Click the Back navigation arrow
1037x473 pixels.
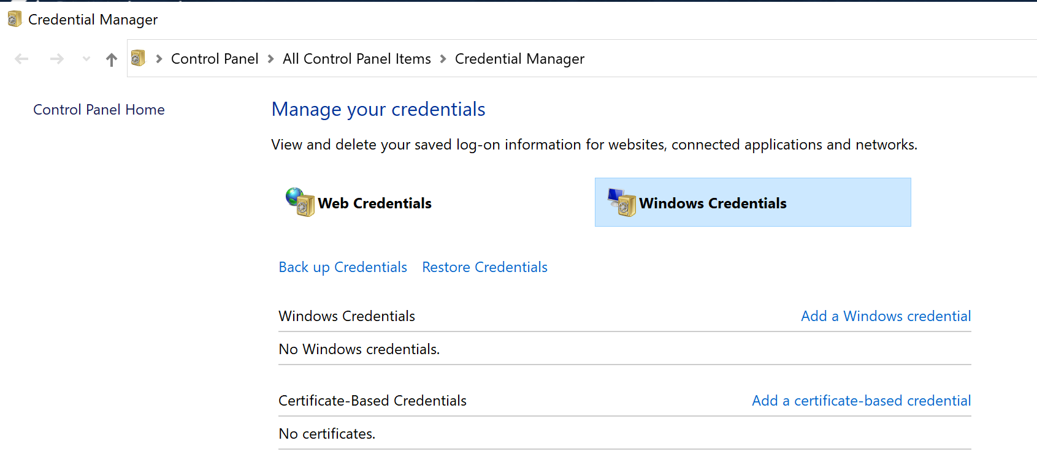coord(22,59)
